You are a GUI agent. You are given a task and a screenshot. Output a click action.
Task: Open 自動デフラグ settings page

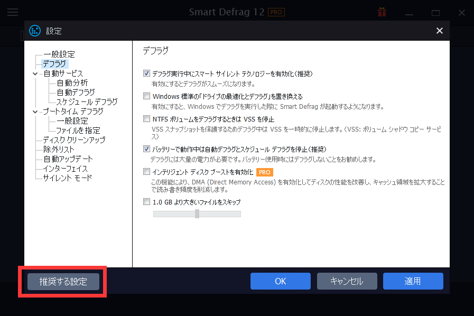[76, 92]
